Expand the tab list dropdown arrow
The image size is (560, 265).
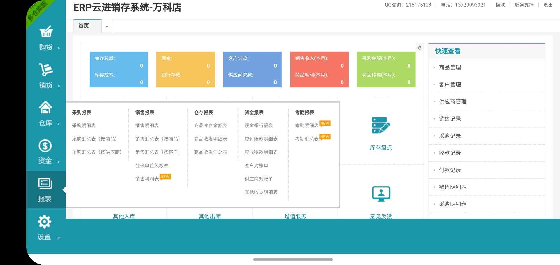(107, 27)
